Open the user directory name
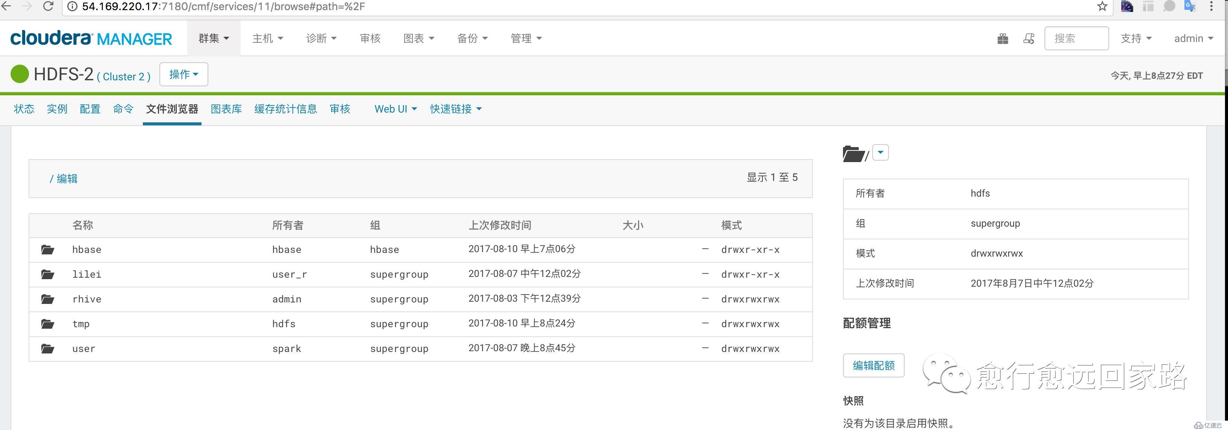Image resolution: width=1228 pixels, height=430 pixels. point(84,348)
